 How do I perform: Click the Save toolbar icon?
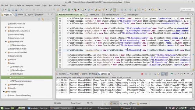[x=9, y=9]
